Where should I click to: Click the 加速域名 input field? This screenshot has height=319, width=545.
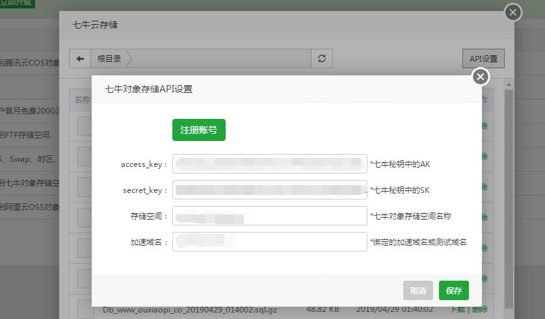[270, 242]
